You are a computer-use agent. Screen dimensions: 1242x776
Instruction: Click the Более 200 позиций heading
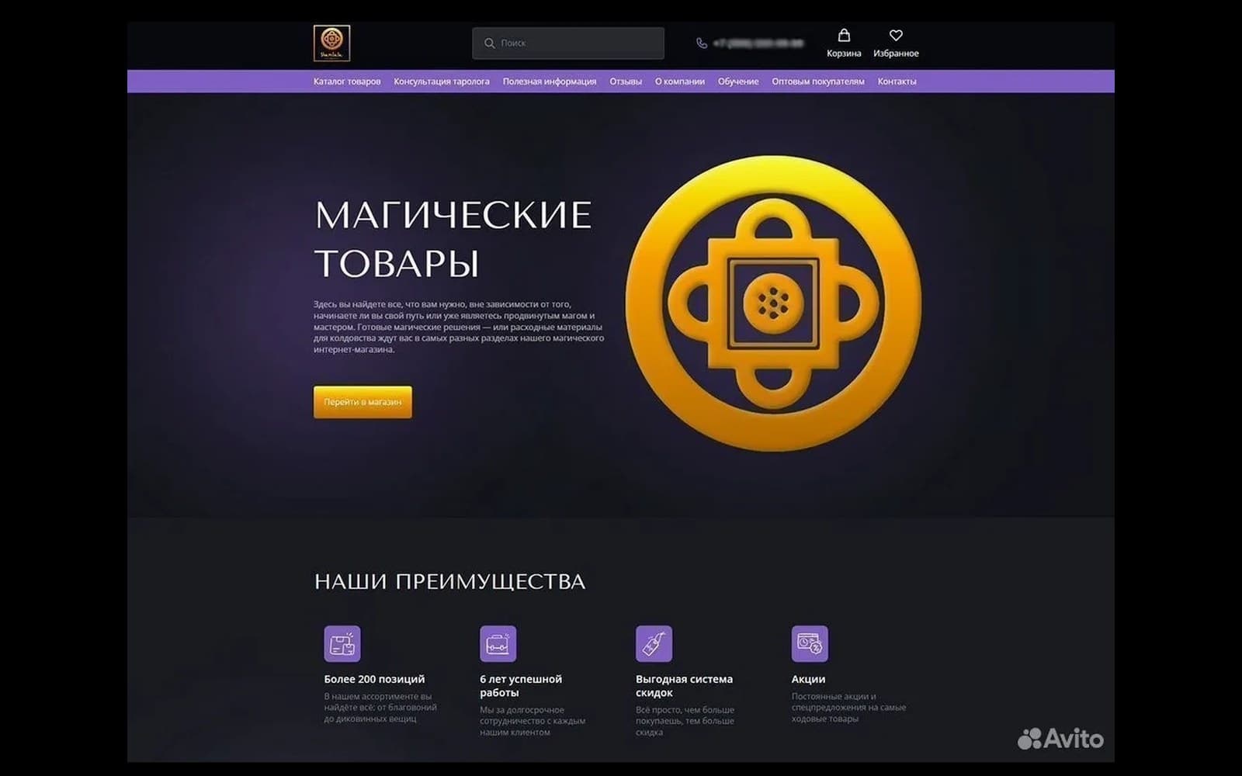374,679
